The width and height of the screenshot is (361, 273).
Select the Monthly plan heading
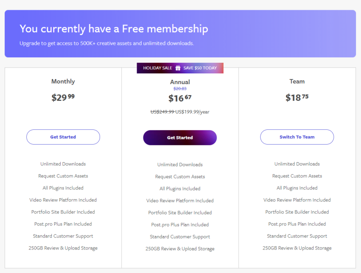pyautogui.click(x=63, y=82)
